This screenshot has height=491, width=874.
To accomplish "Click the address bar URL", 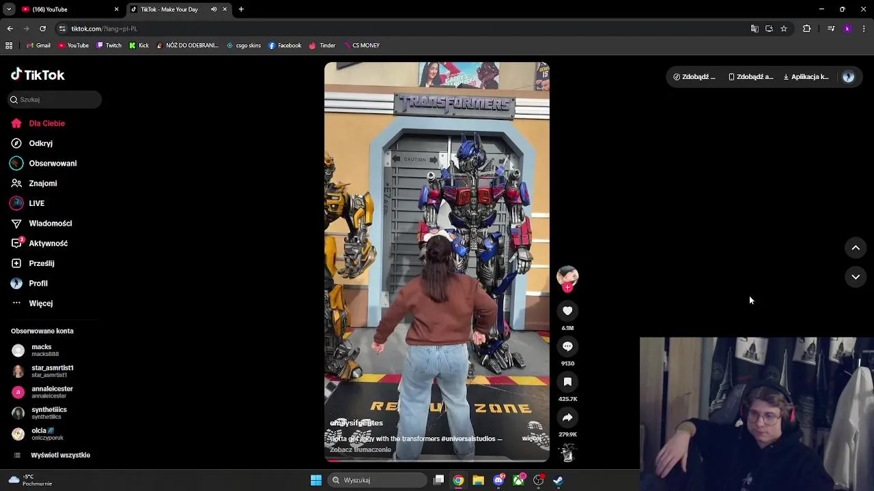I will (104, 29).
